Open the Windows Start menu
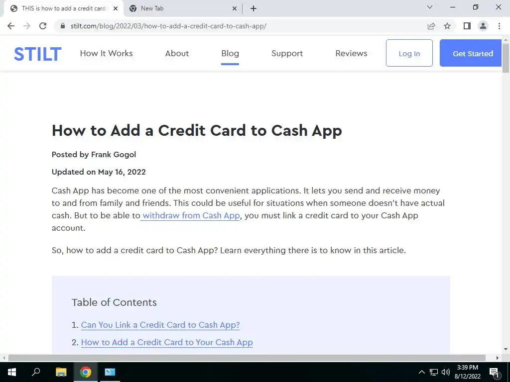Viewport: 510px width, 382px height. (12, 372)
